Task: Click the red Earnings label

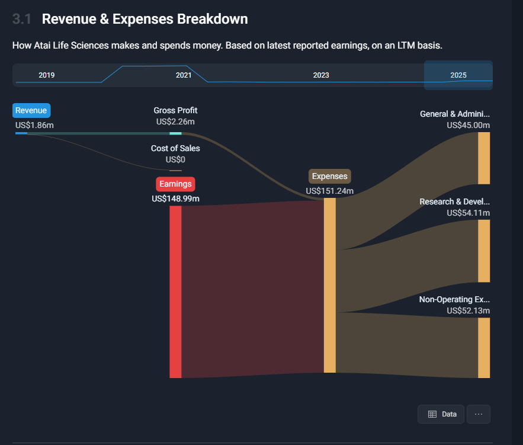Action: pos(175,184)
